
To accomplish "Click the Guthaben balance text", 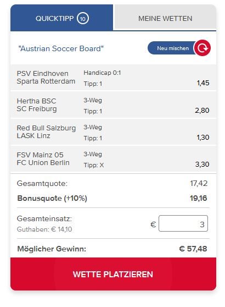I will click(x=44, y=229).
